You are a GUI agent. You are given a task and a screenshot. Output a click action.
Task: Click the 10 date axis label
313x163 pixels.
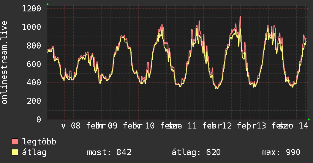tap(150, 126)
